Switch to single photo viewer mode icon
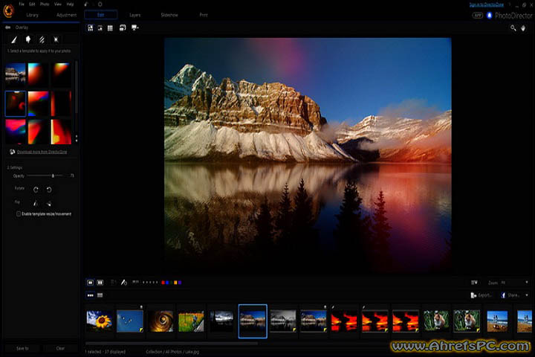The width and height of the screenshot is (535, 357). click(91, 28)
